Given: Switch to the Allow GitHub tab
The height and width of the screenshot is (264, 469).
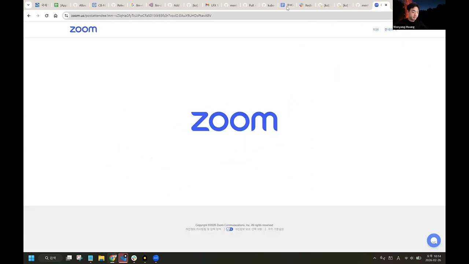Looking at the screenshot, I should tap(80, 5).
